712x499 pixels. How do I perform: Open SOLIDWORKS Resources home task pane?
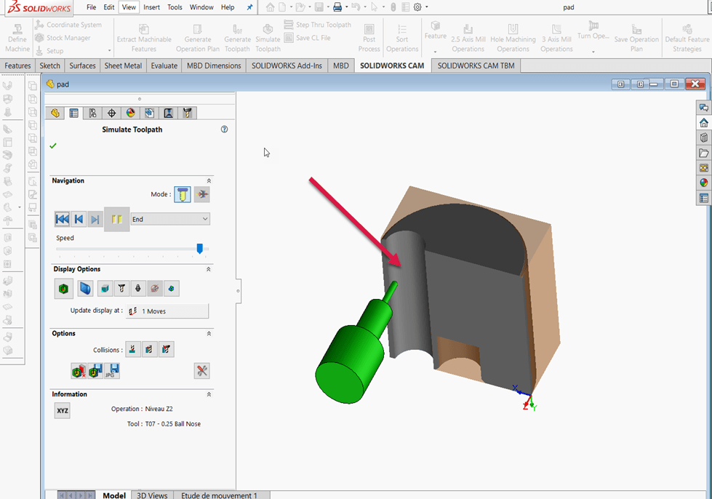[704, 123]
